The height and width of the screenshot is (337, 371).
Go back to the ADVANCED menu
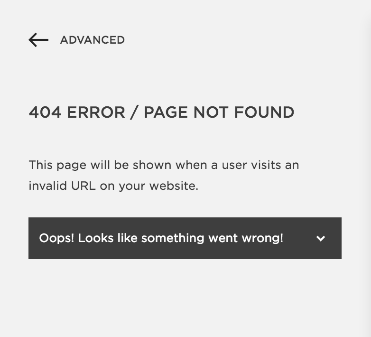[x=93, y=40]
